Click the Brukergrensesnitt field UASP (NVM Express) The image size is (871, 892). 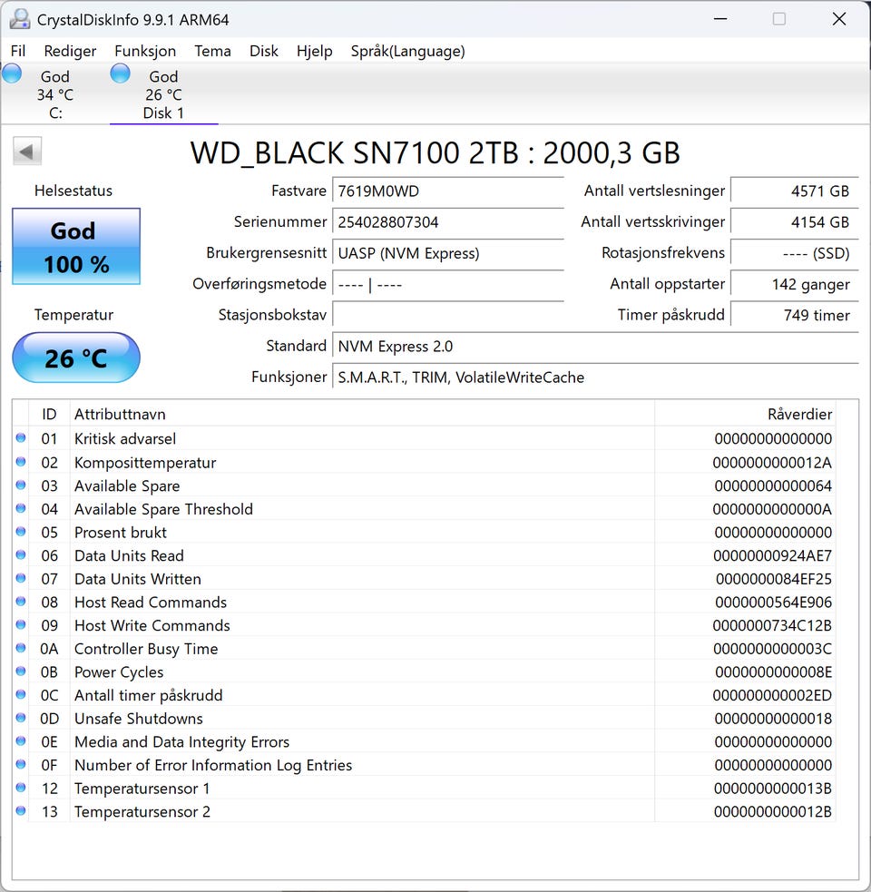pos(448,253)
